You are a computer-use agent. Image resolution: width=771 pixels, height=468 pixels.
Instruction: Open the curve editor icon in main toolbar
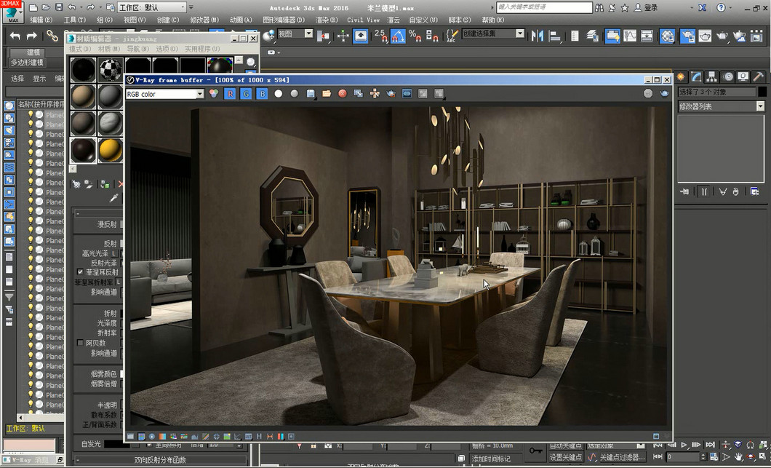[x=629, y=35]
